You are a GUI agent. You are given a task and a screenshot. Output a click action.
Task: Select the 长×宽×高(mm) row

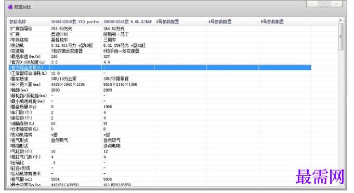pyautogui.click(x=160, y=84)
